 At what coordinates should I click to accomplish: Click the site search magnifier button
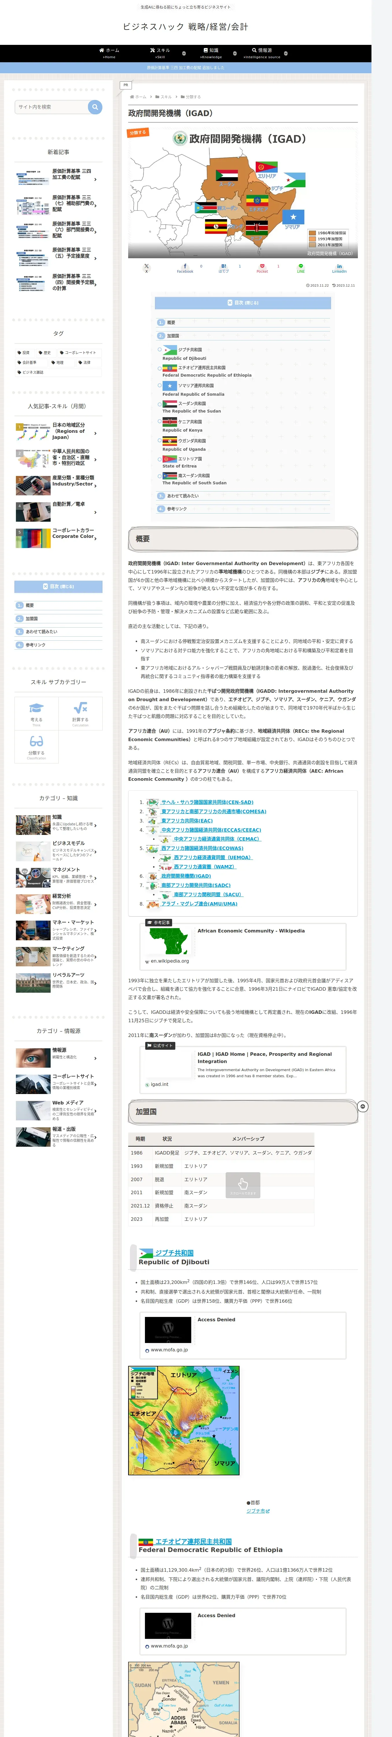[95, 107]
